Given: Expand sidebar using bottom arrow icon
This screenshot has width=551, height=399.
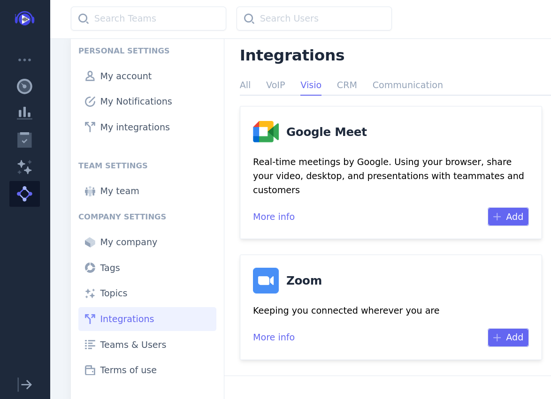Looking at the screenshot, I should click(x=24, y=384).
